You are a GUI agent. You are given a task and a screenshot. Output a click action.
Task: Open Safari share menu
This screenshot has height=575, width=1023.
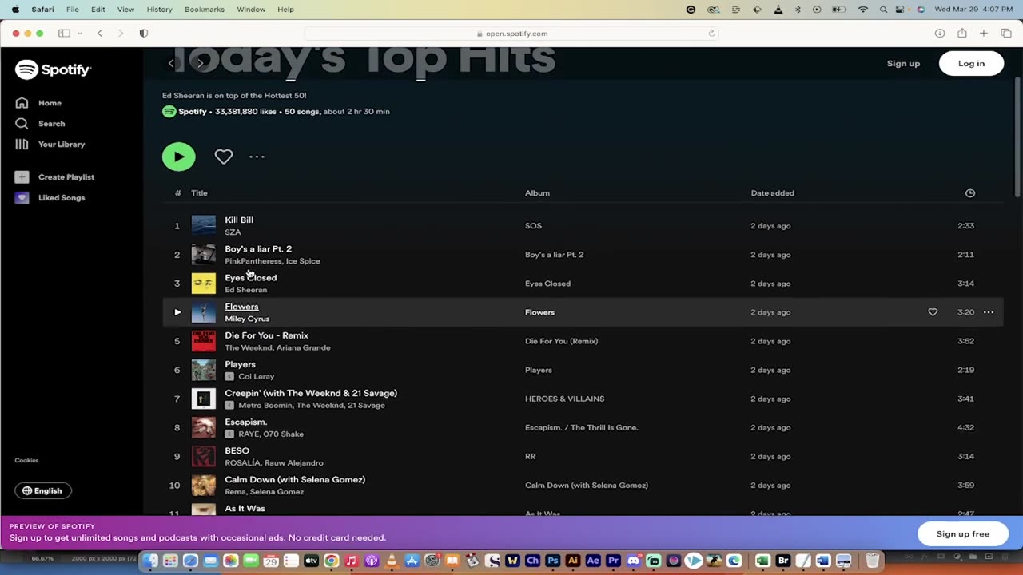tap(962, 34)
